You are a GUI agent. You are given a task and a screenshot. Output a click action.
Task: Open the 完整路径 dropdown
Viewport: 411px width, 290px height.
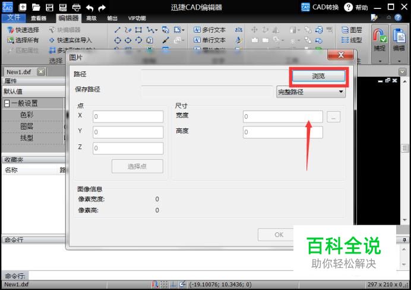311,92
